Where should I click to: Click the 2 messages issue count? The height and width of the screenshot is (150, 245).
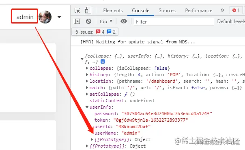coord(111,32)
